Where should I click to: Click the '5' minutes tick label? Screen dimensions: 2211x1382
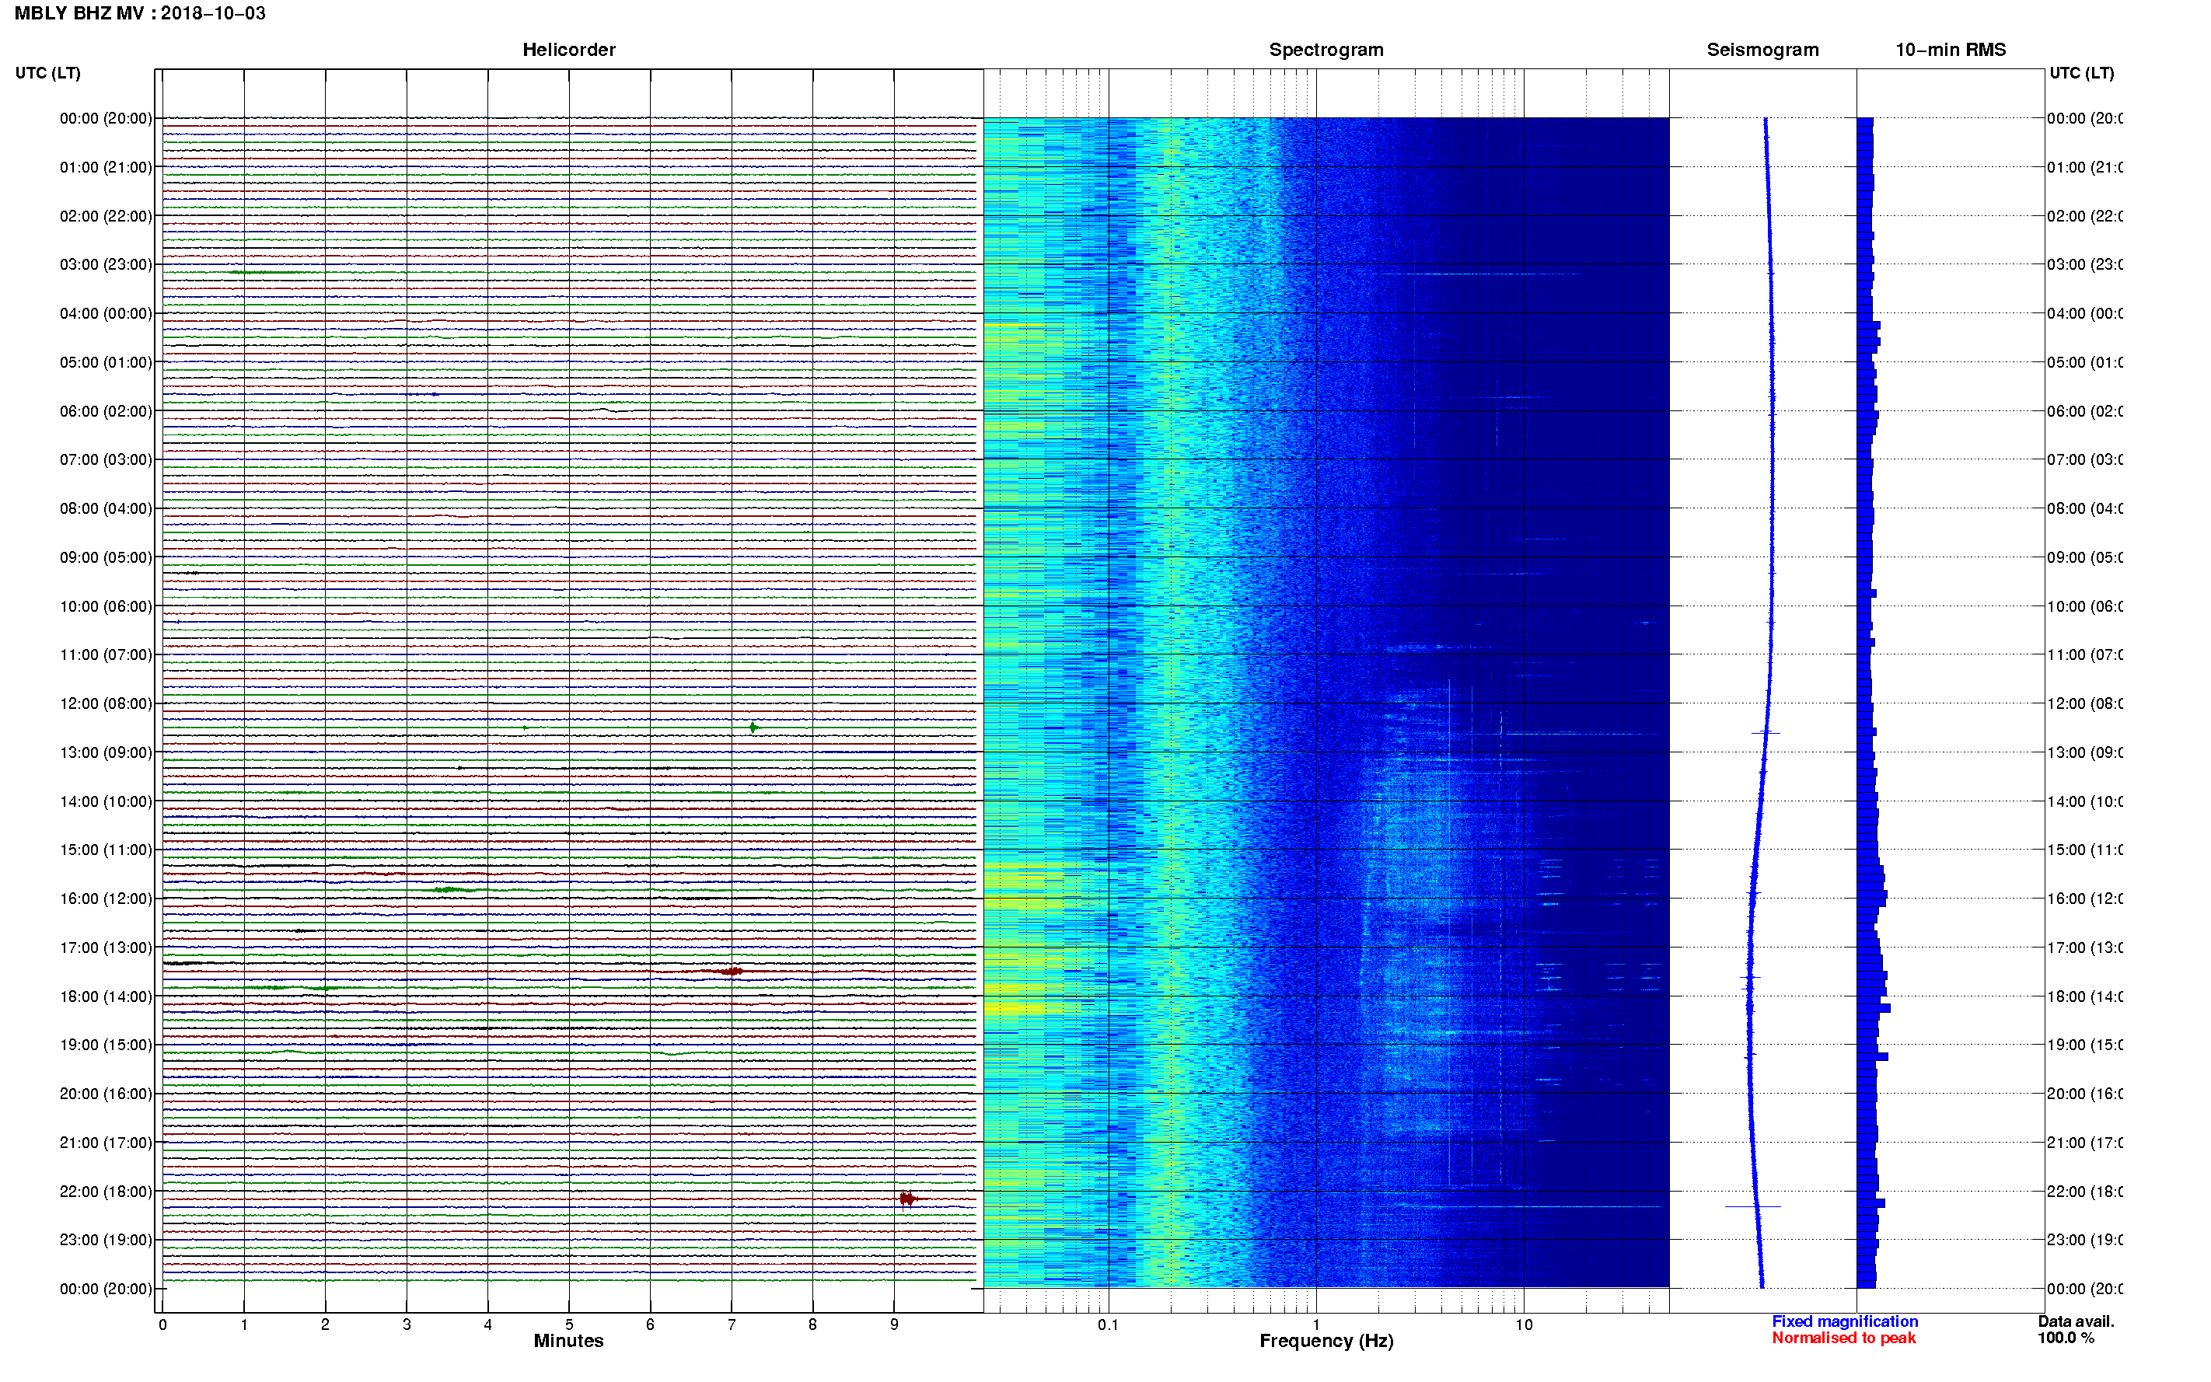[x=569, y=1324]
